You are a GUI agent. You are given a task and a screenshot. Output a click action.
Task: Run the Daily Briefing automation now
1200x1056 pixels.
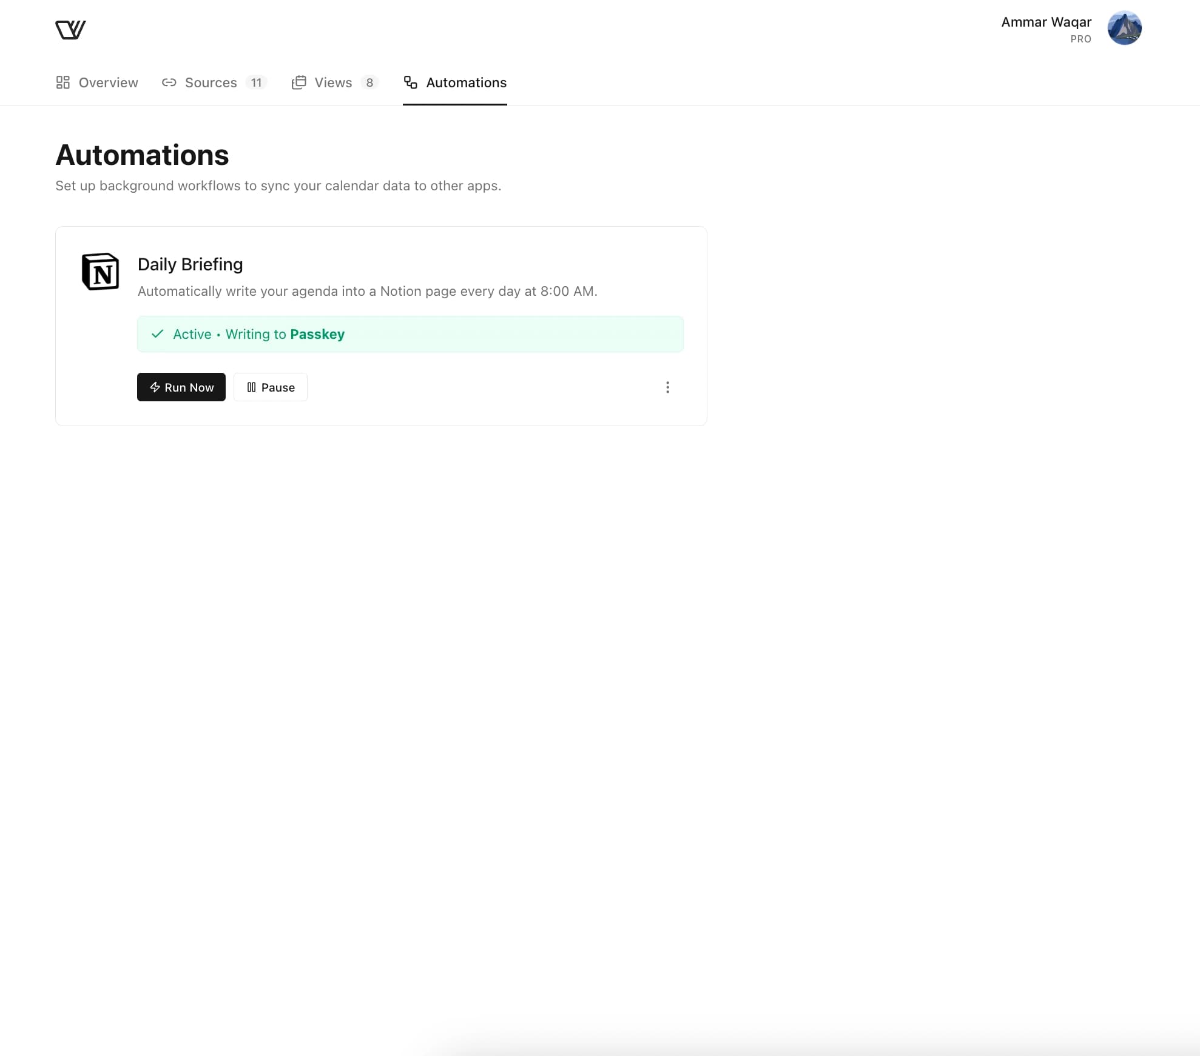pos(181,387)
